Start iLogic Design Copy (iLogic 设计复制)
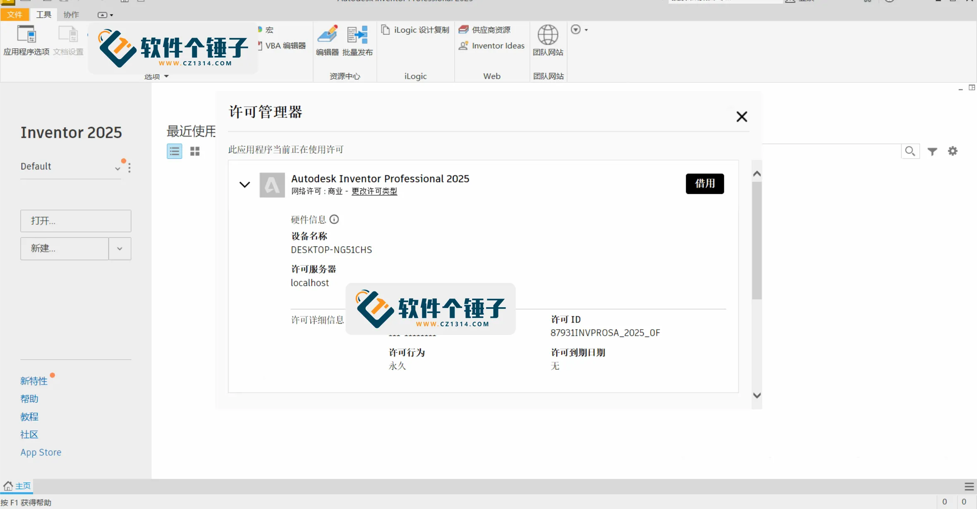The height and width of the screenshot is (509, 977). (x=415, y=30)
